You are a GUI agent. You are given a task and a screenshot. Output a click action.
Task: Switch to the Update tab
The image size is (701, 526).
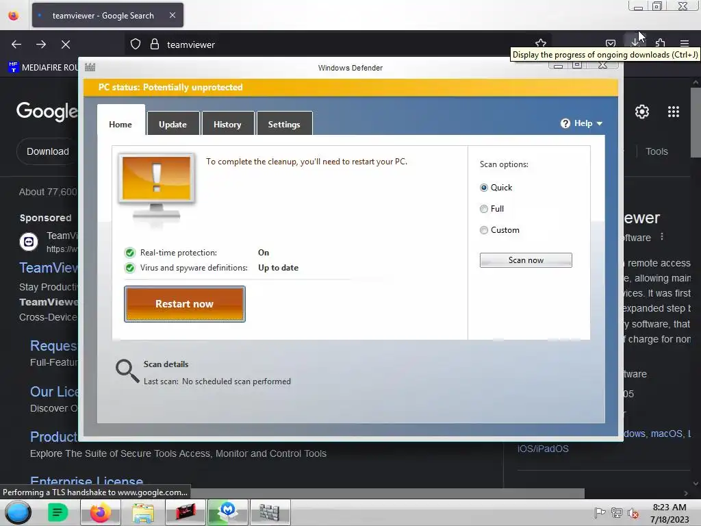[173, 125]
